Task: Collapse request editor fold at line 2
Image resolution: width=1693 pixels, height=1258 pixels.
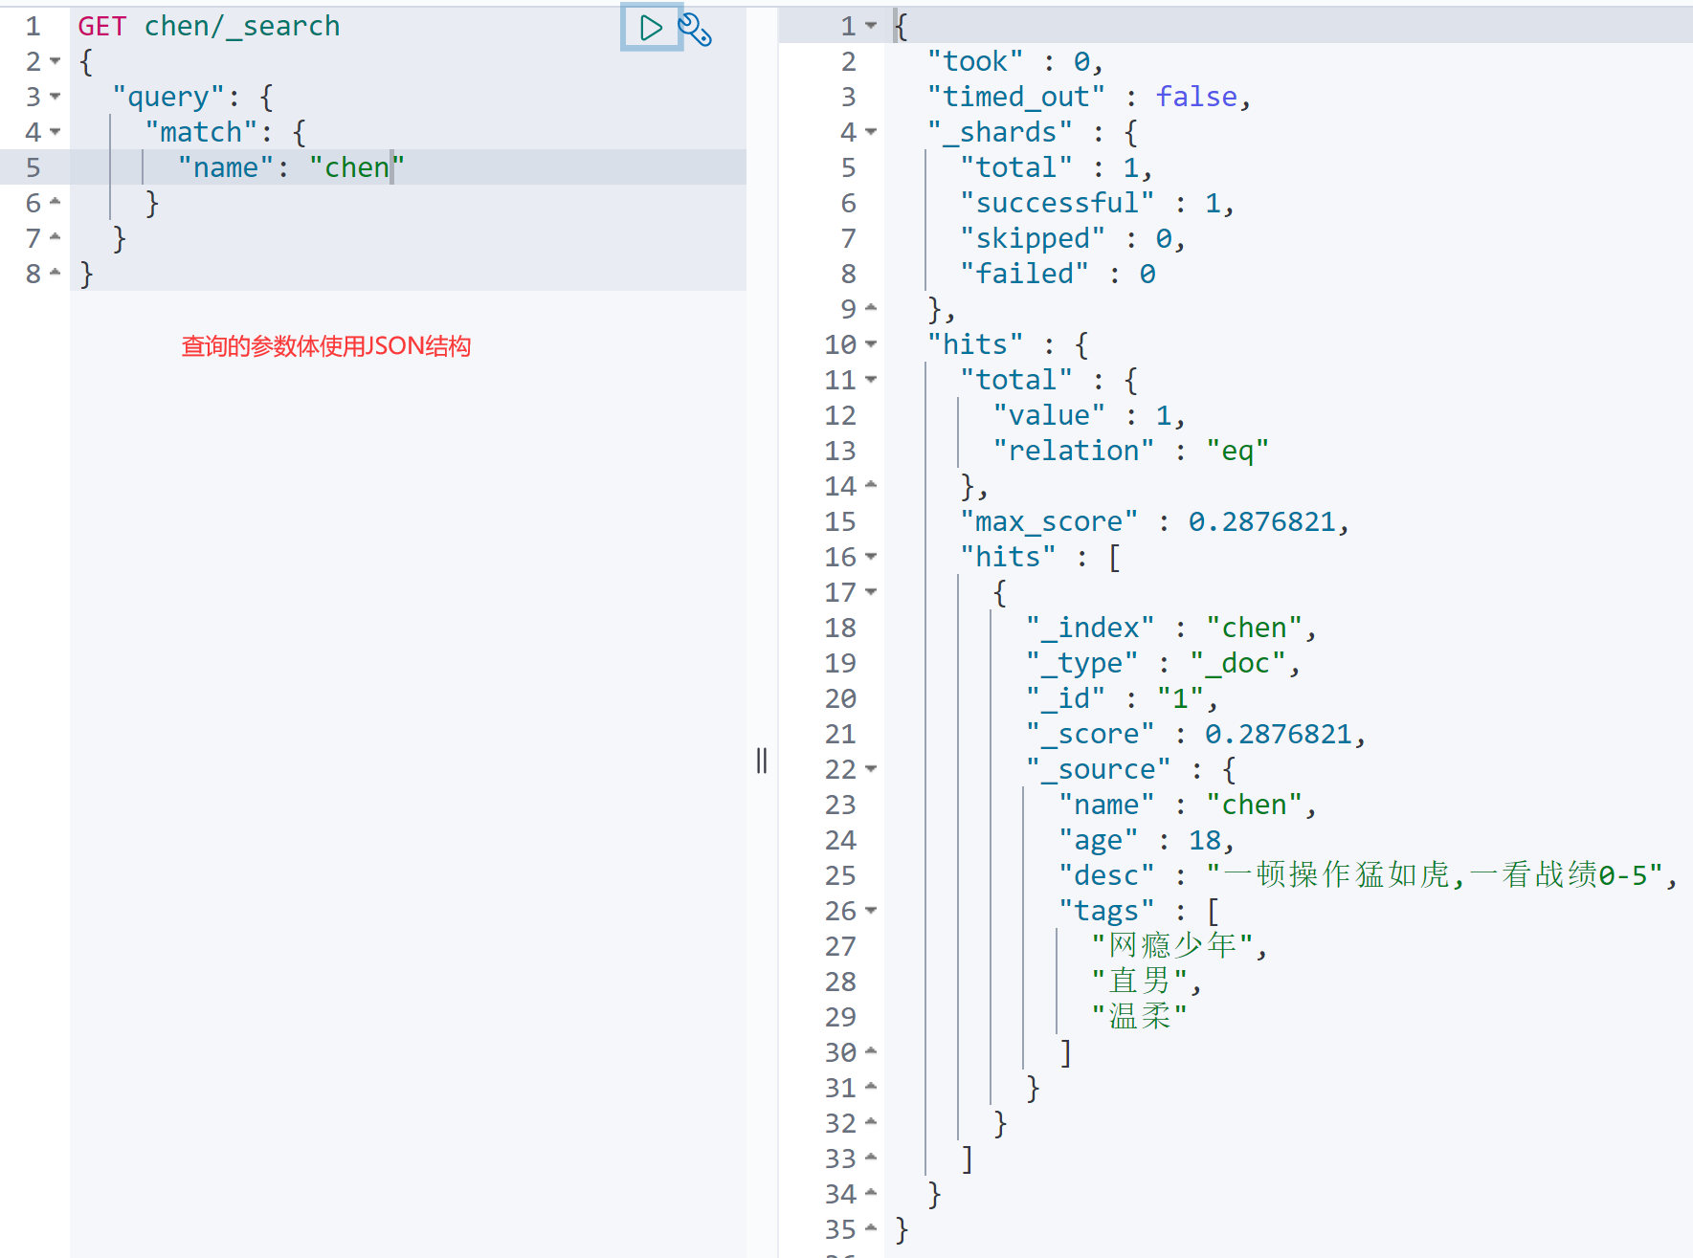Action: [55, 61]
